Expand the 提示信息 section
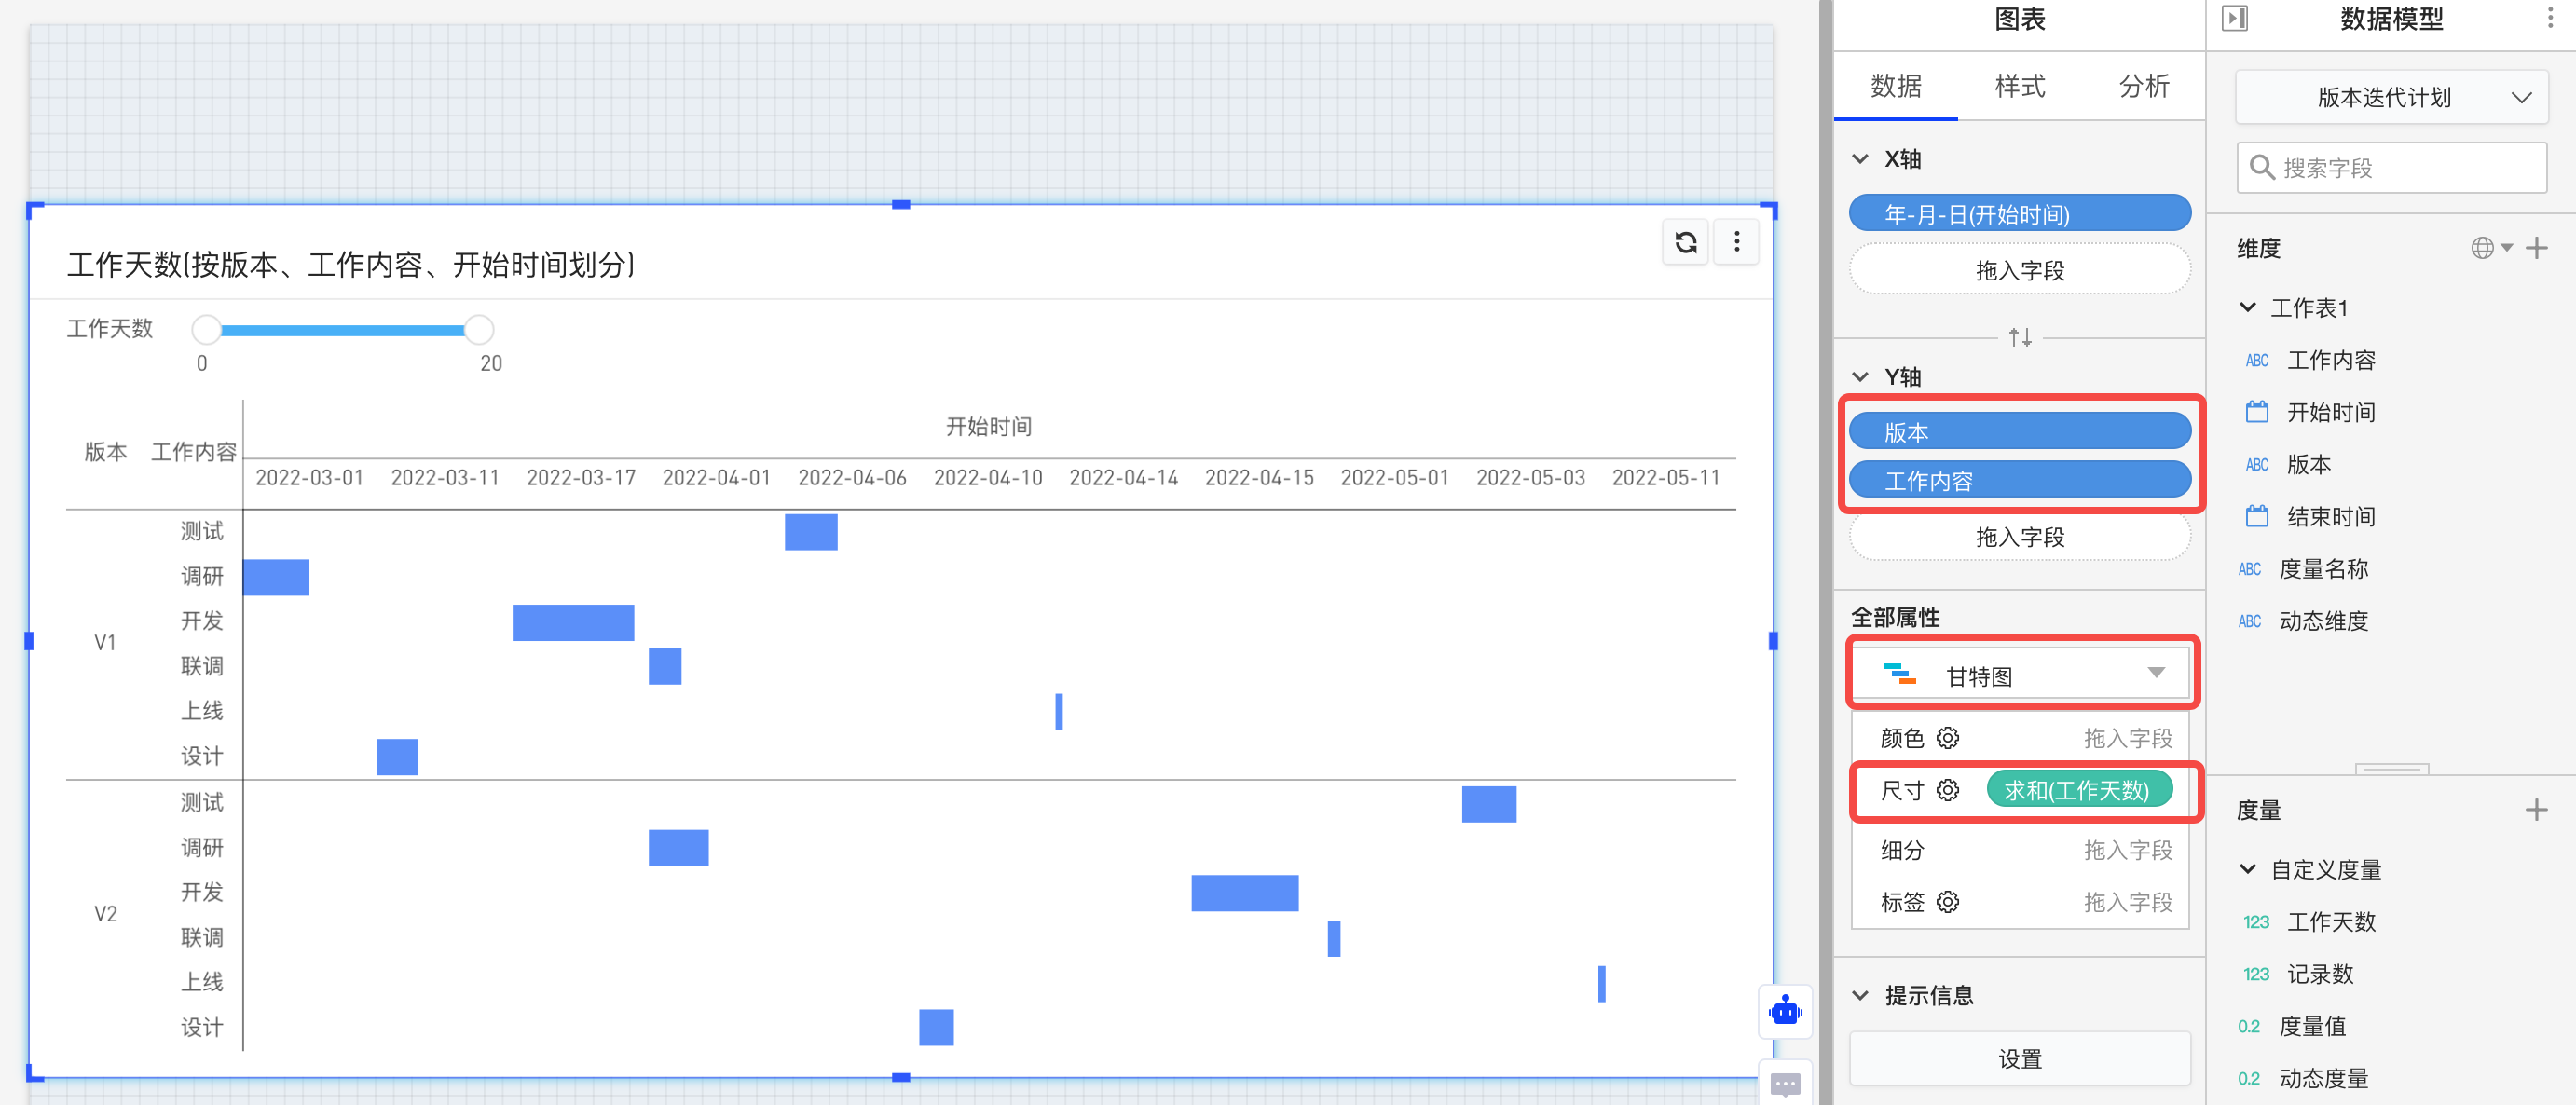 tap(1860, 995)
